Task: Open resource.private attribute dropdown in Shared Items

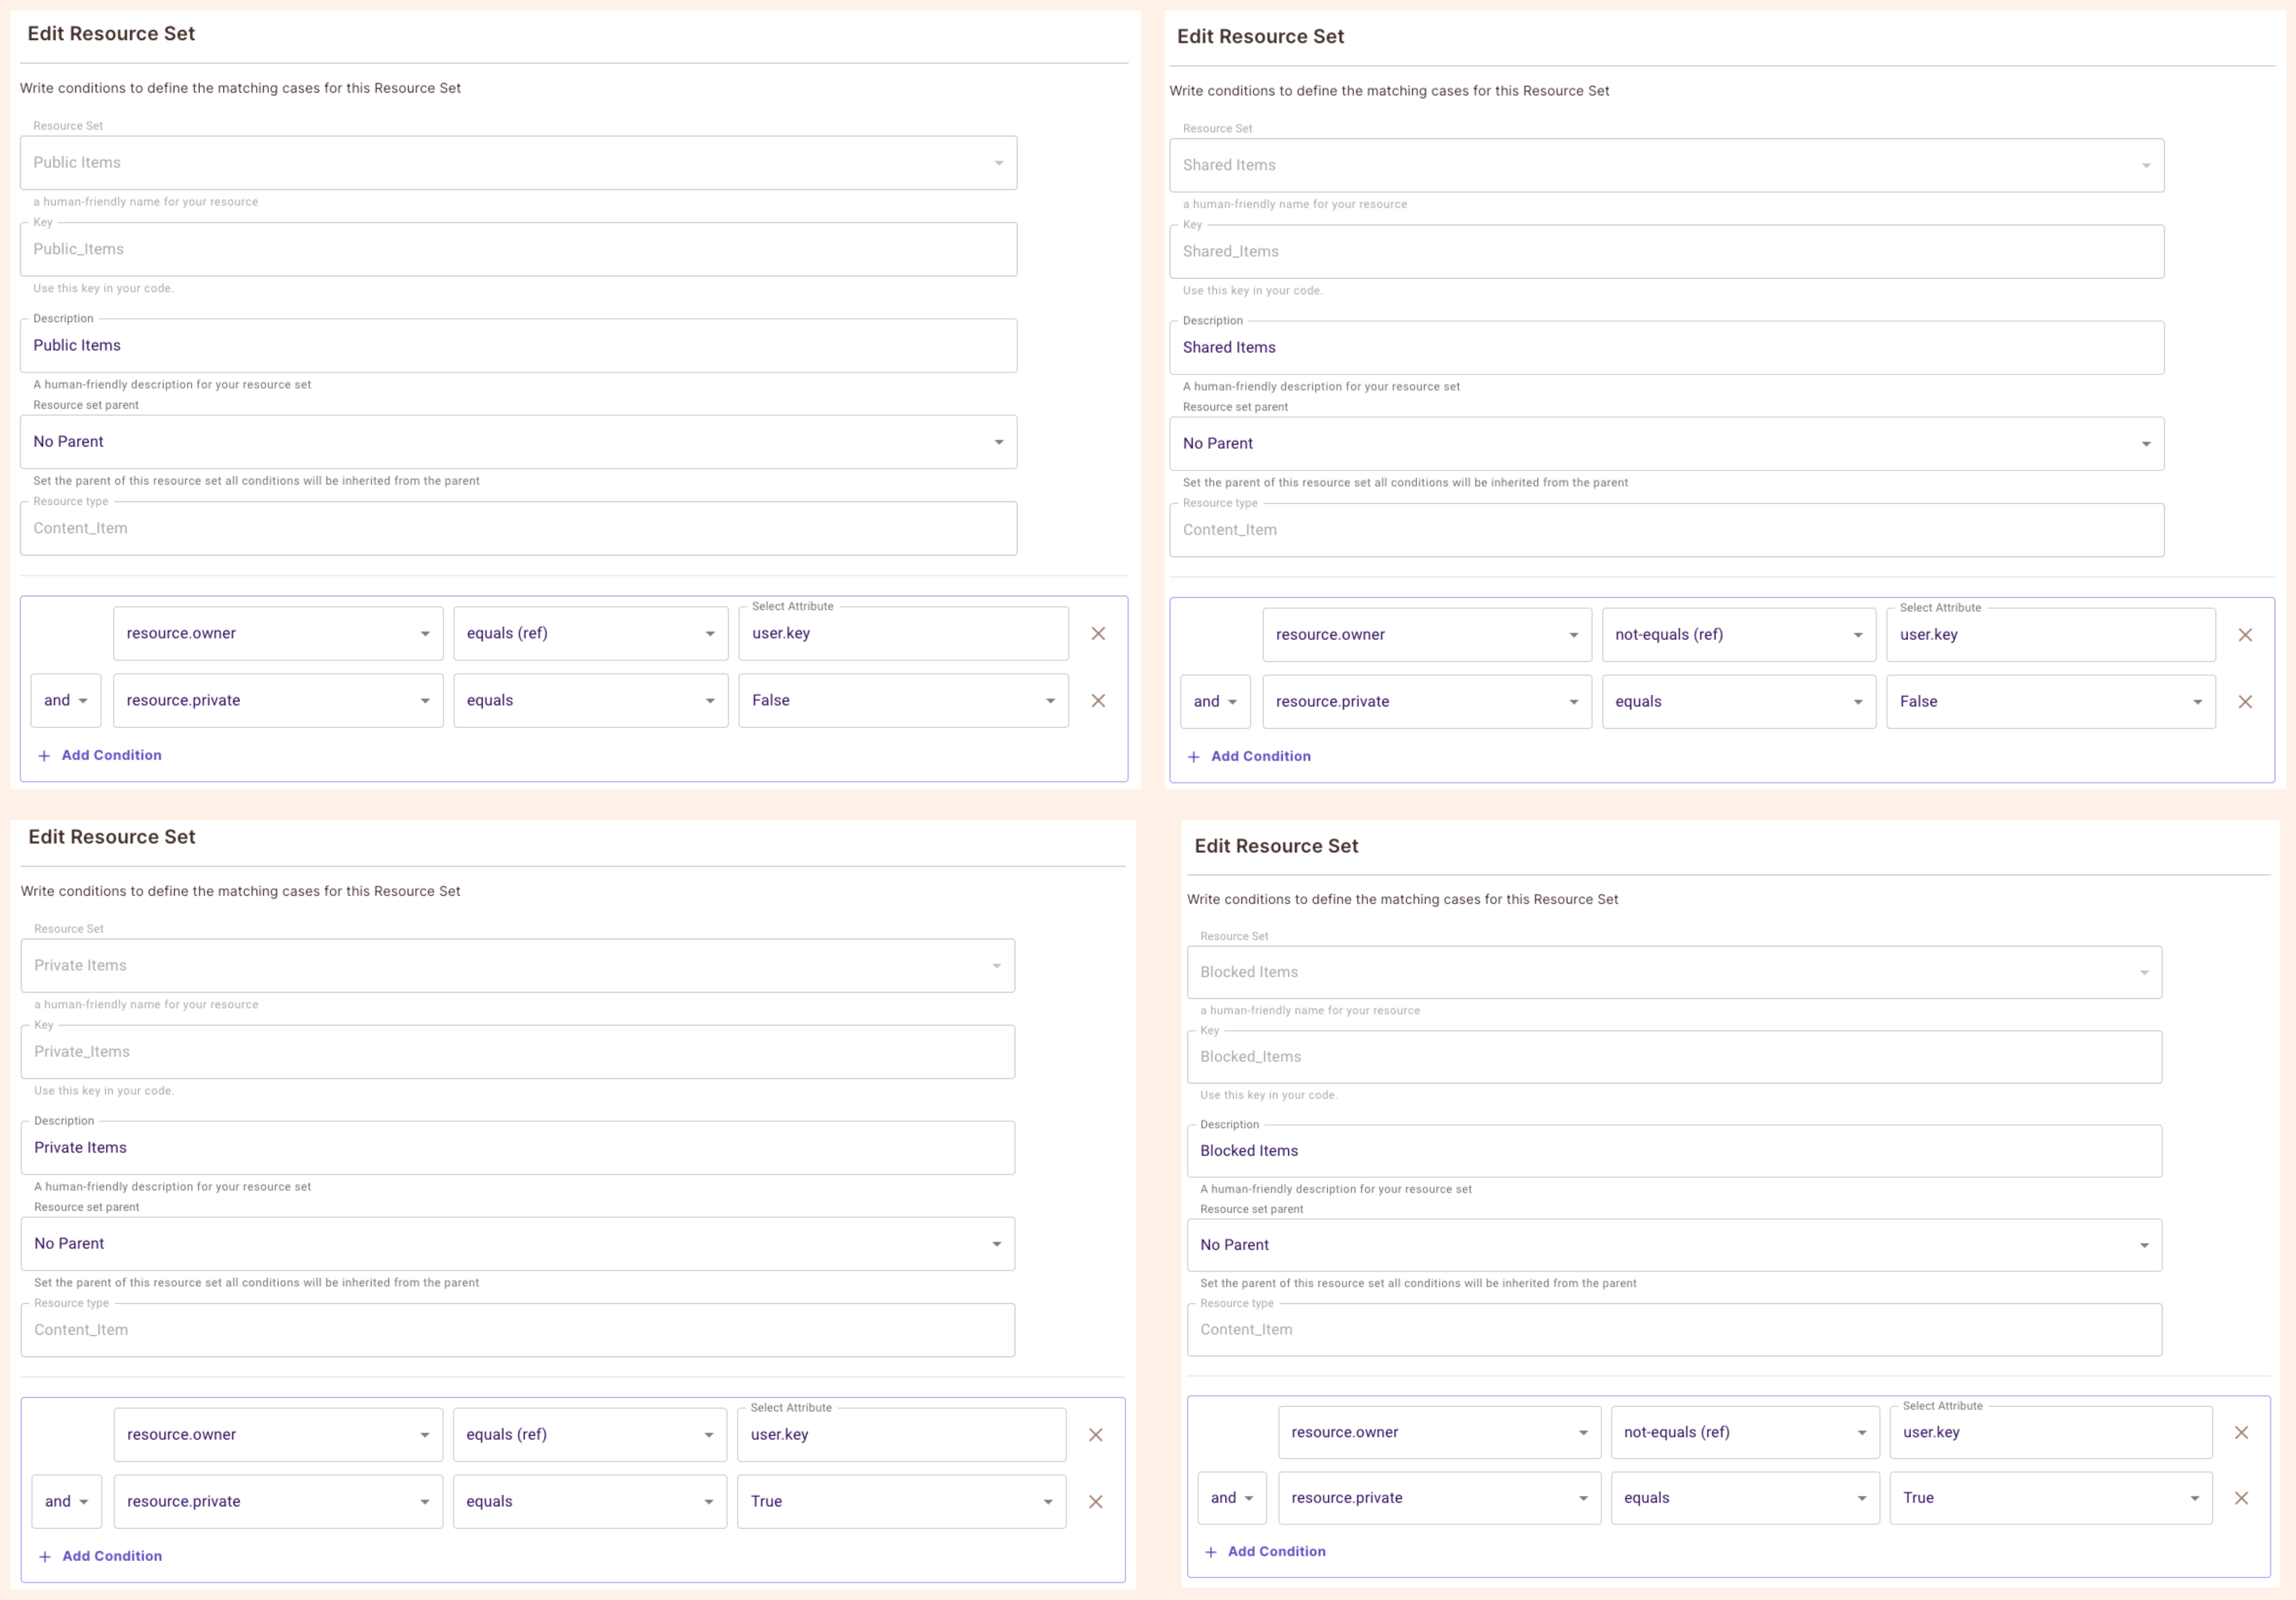Action: [x=1427, y=702]
